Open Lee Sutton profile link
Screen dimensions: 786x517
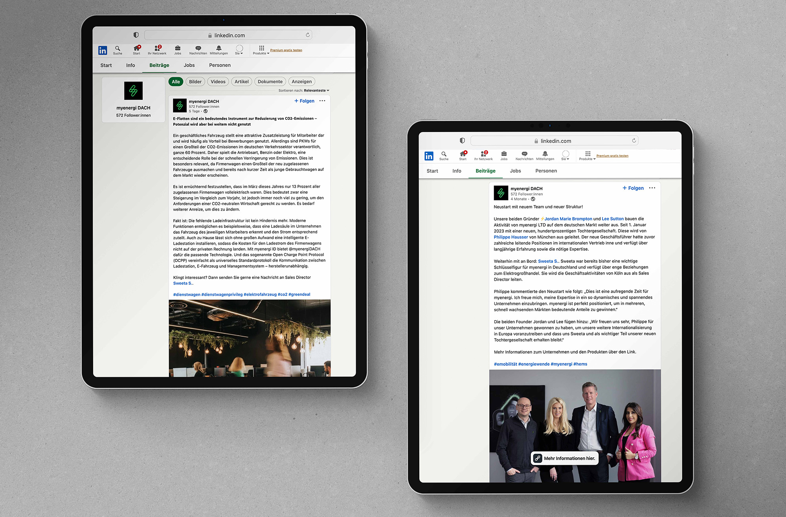click(x=613, y=219)
